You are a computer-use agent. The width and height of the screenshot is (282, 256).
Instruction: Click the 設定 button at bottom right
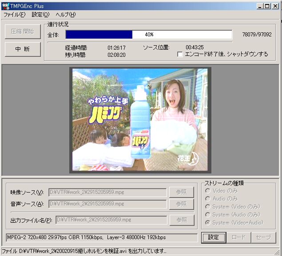(214, 237)
